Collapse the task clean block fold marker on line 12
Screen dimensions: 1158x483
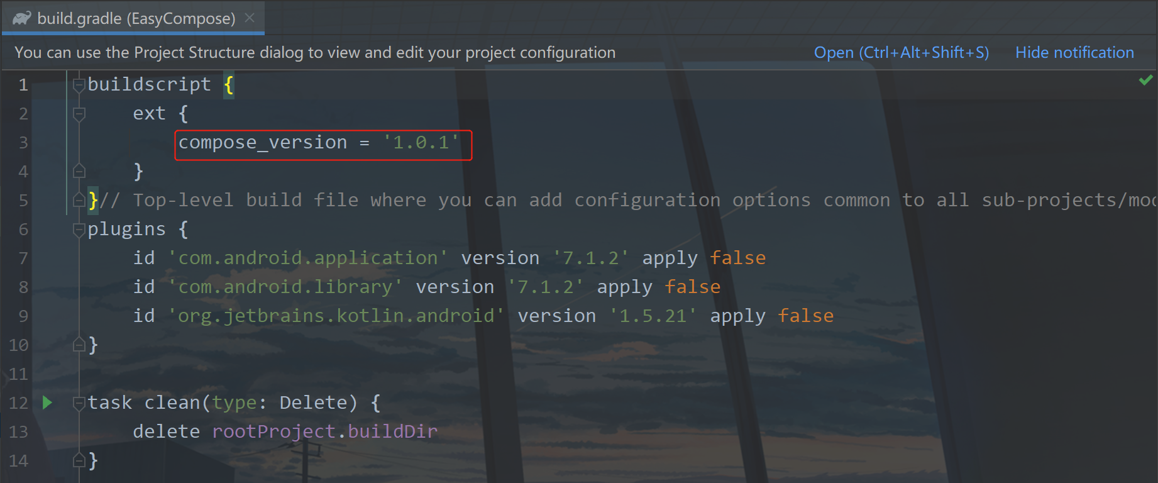(x=79, y=403)
